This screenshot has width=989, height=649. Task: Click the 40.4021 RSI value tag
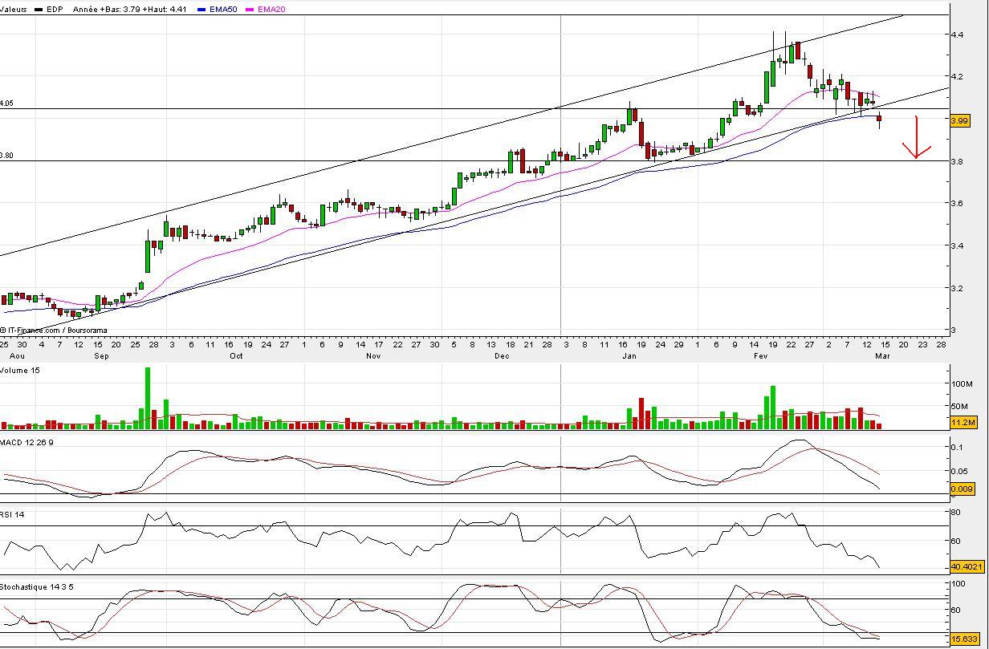click(x=966, y=566)
